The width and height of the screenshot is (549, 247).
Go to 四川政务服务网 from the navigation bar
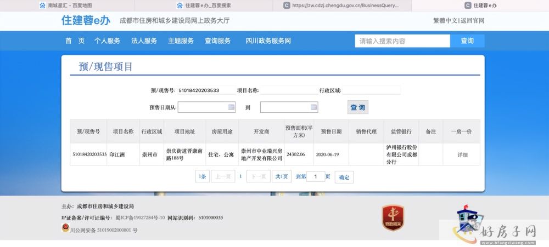(x=268, y=41)
